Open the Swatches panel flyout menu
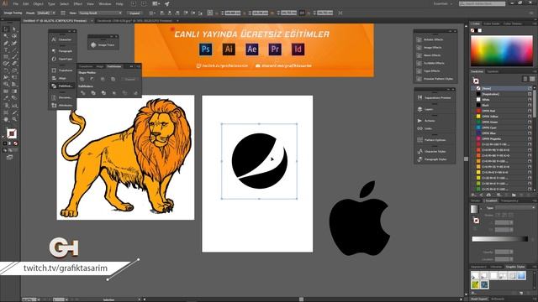 (x=535, y=71)
